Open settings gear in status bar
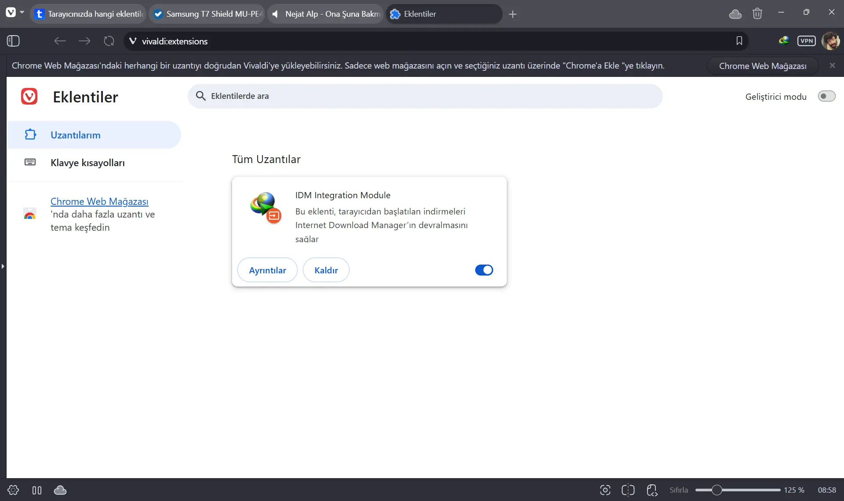This screenshot has height=501, width=844. click(13, 490)
